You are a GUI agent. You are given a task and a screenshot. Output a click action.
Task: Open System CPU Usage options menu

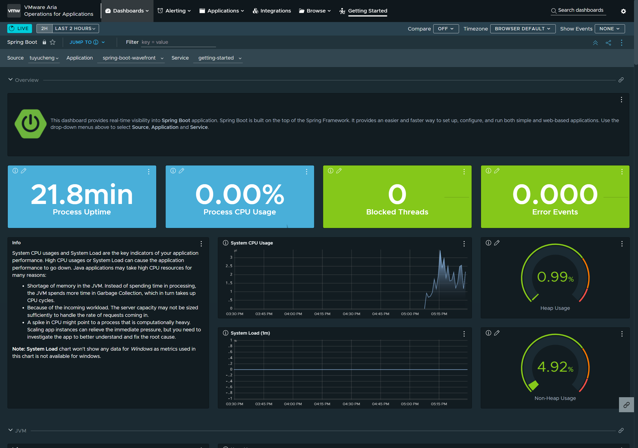click(x=464, y=244)
